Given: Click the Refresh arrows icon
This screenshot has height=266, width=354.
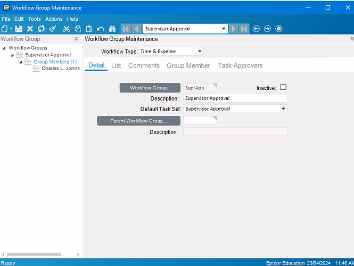Looking at the screenshot, I should point(41,29).
